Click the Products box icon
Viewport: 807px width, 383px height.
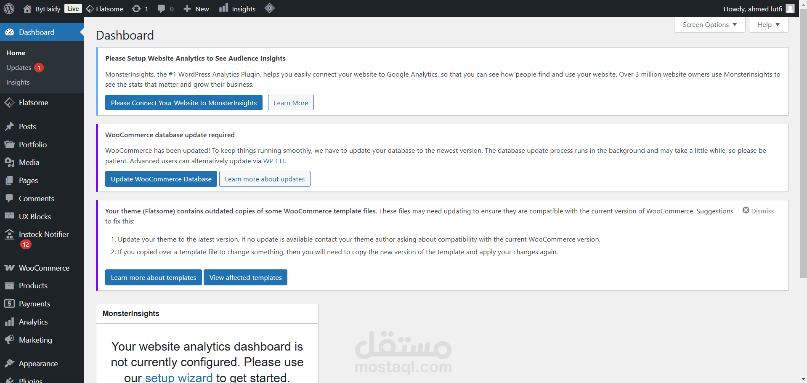click(10, 286)
